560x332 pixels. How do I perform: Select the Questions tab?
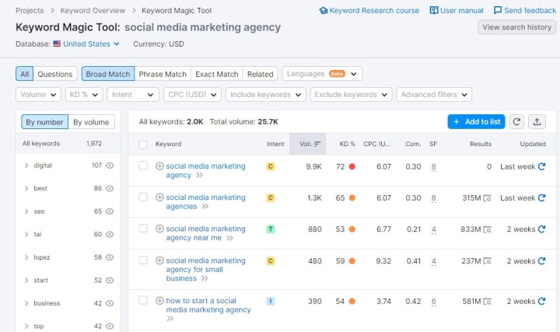[x=55, y=74]
